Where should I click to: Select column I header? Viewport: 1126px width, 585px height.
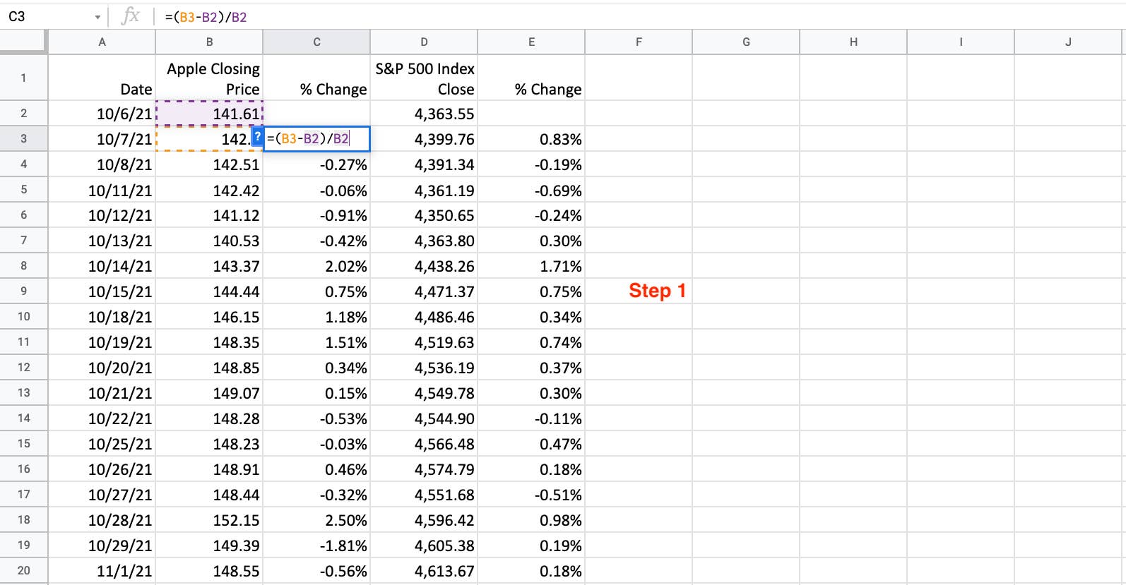tap(961, 42)
